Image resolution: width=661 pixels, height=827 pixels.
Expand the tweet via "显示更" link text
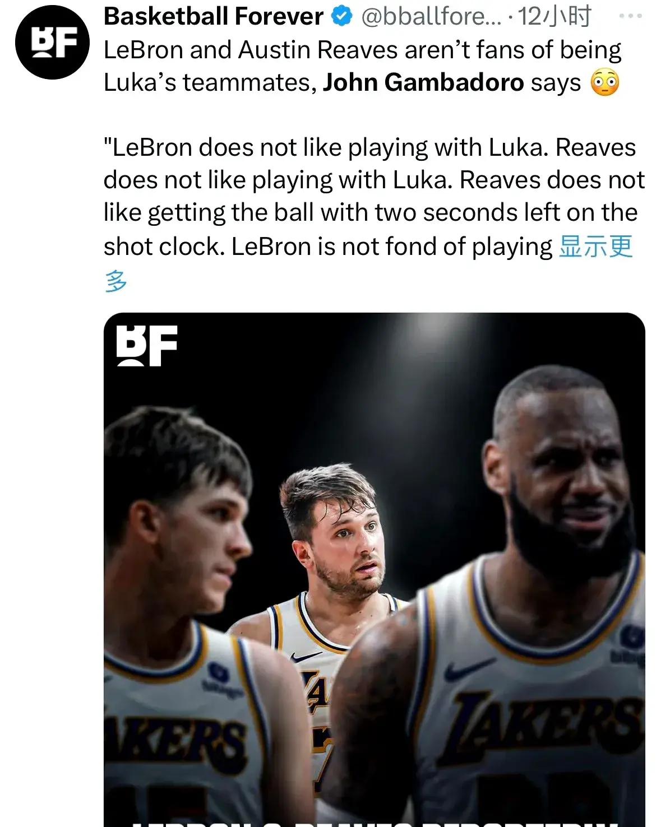point(596,247)
